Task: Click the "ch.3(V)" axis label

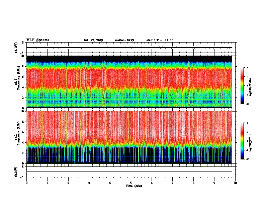Action: coord(16,172)
